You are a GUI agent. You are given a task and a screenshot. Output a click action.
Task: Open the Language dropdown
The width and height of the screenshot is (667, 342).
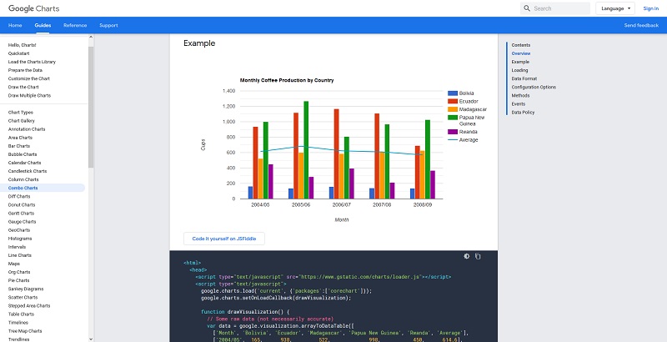[615, 8]
